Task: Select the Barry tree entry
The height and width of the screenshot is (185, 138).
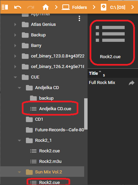Action: [36, 46]
